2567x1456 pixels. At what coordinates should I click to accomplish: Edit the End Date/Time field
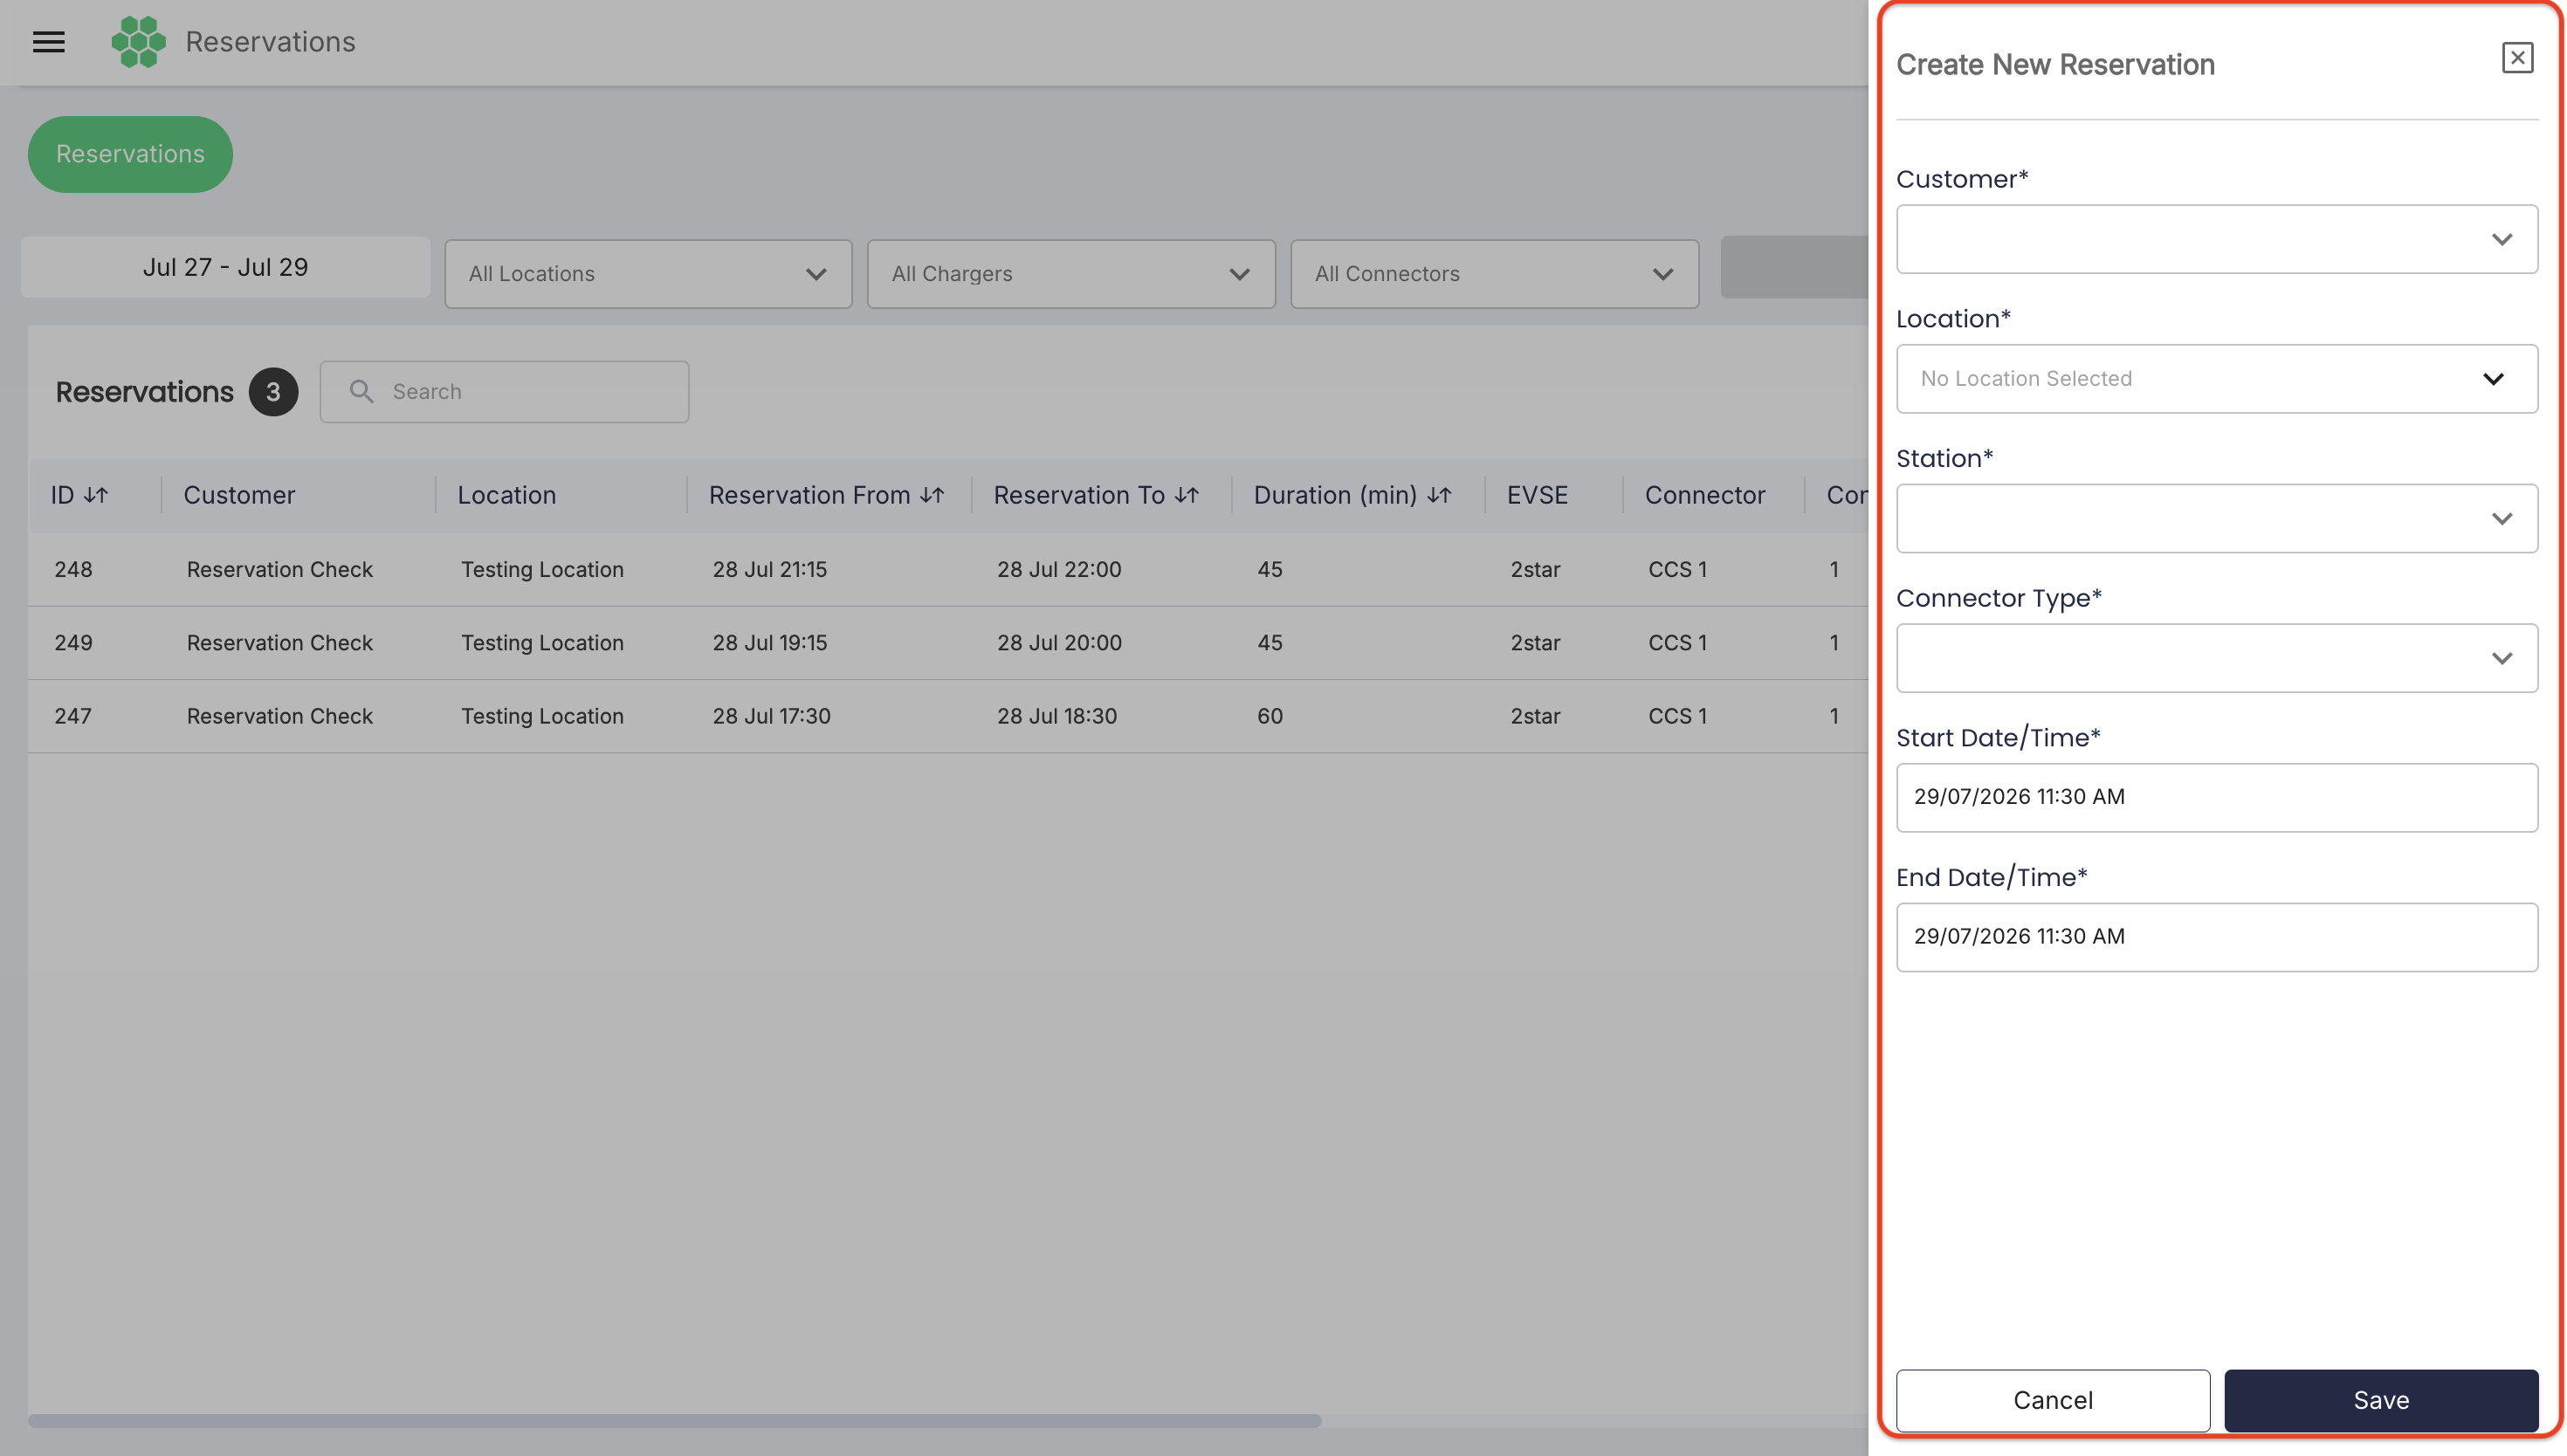(x=2216, y=937)
